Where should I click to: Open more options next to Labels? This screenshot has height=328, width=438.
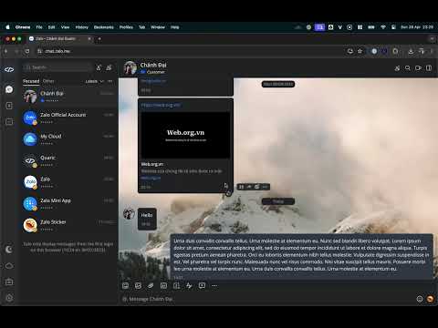(x=109, y=81)
